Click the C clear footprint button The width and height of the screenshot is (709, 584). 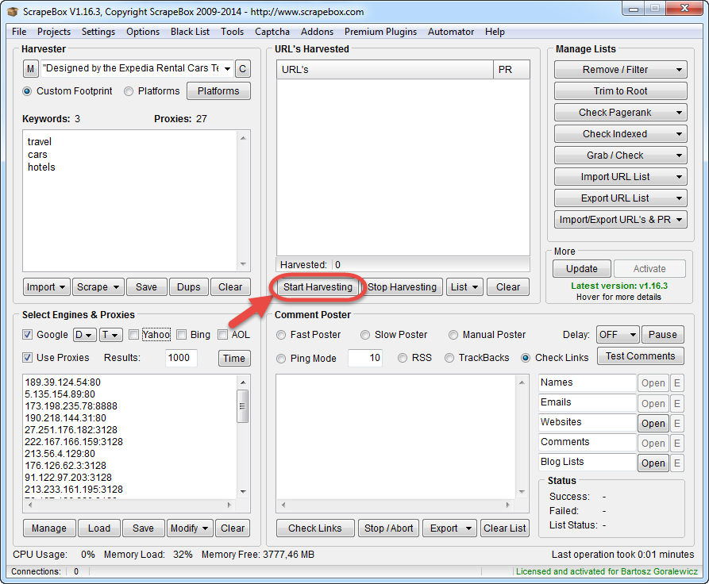(x=243, y=69)
